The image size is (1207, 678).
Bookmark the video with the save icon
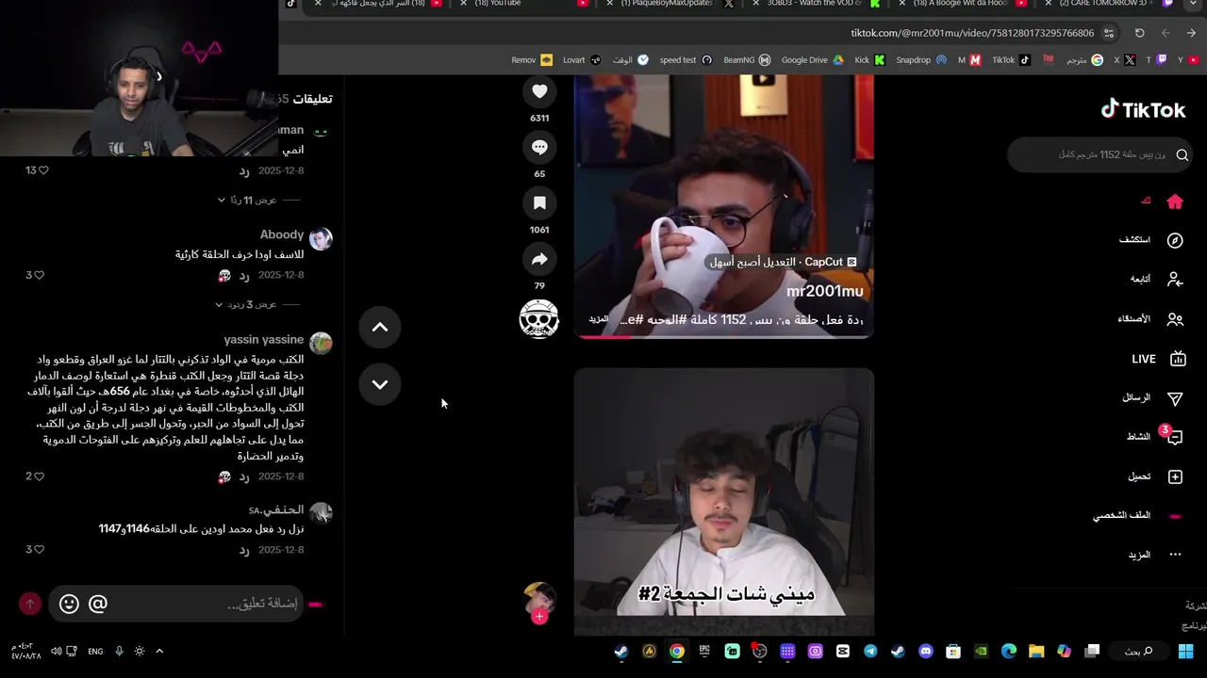[x=539, y=203]
